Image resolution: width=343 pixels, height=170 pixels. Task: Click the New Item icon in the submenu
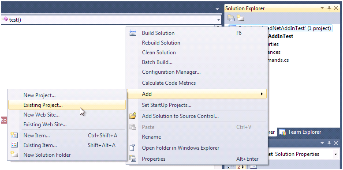[14, 136]
